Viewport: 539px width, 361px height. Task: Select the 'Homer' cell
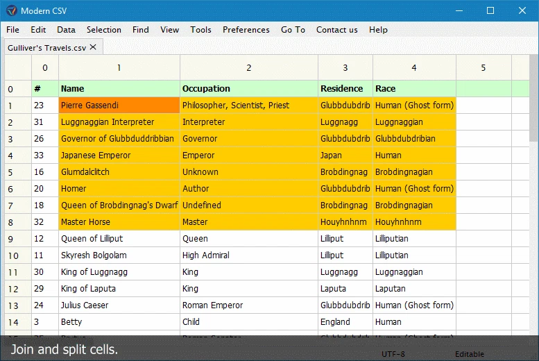[x=119, y=189]
